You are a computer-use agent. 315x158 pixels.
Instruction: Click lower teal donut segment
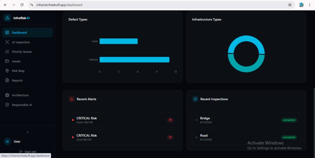click(246, 69)
